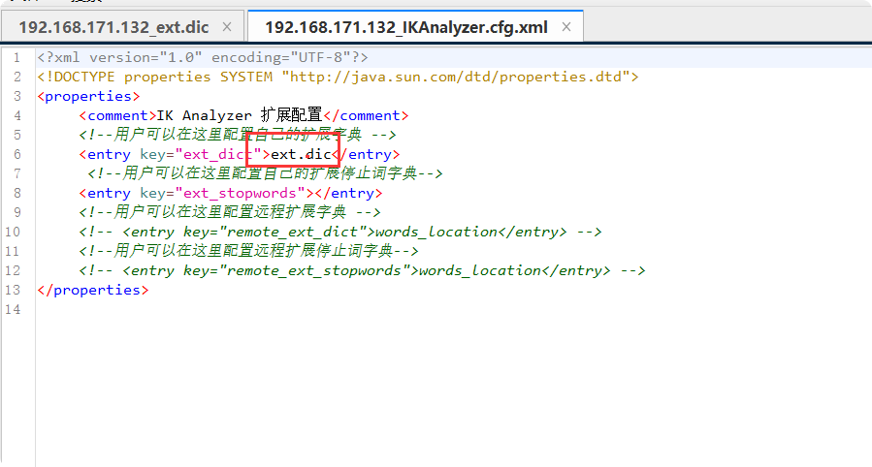The image size is (872, 467).
Task: Click the ext_dict key attribute text
Action: click(218, 154)
